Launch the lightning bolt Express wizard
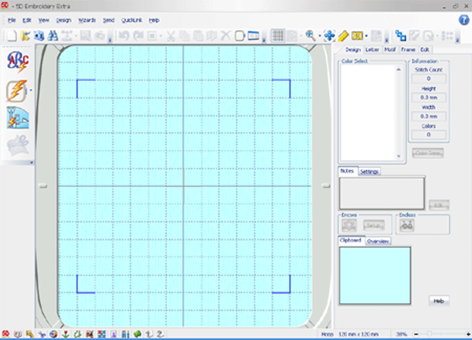 tap(17, 91)
